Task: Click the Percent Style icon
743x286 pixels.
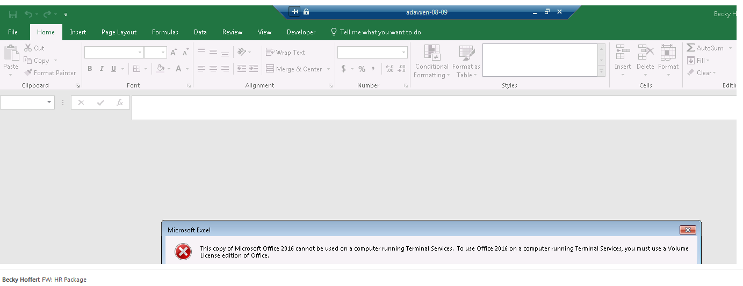Action: pos(362,69)
